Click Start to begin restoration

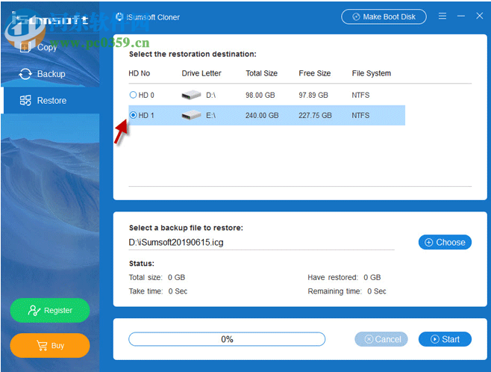click(445, 339)
